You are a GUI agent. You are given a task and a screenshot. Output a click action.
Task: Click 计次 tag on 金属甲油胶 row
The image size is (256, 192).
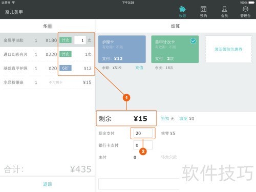pyautogui.click(x=66, y=40)
